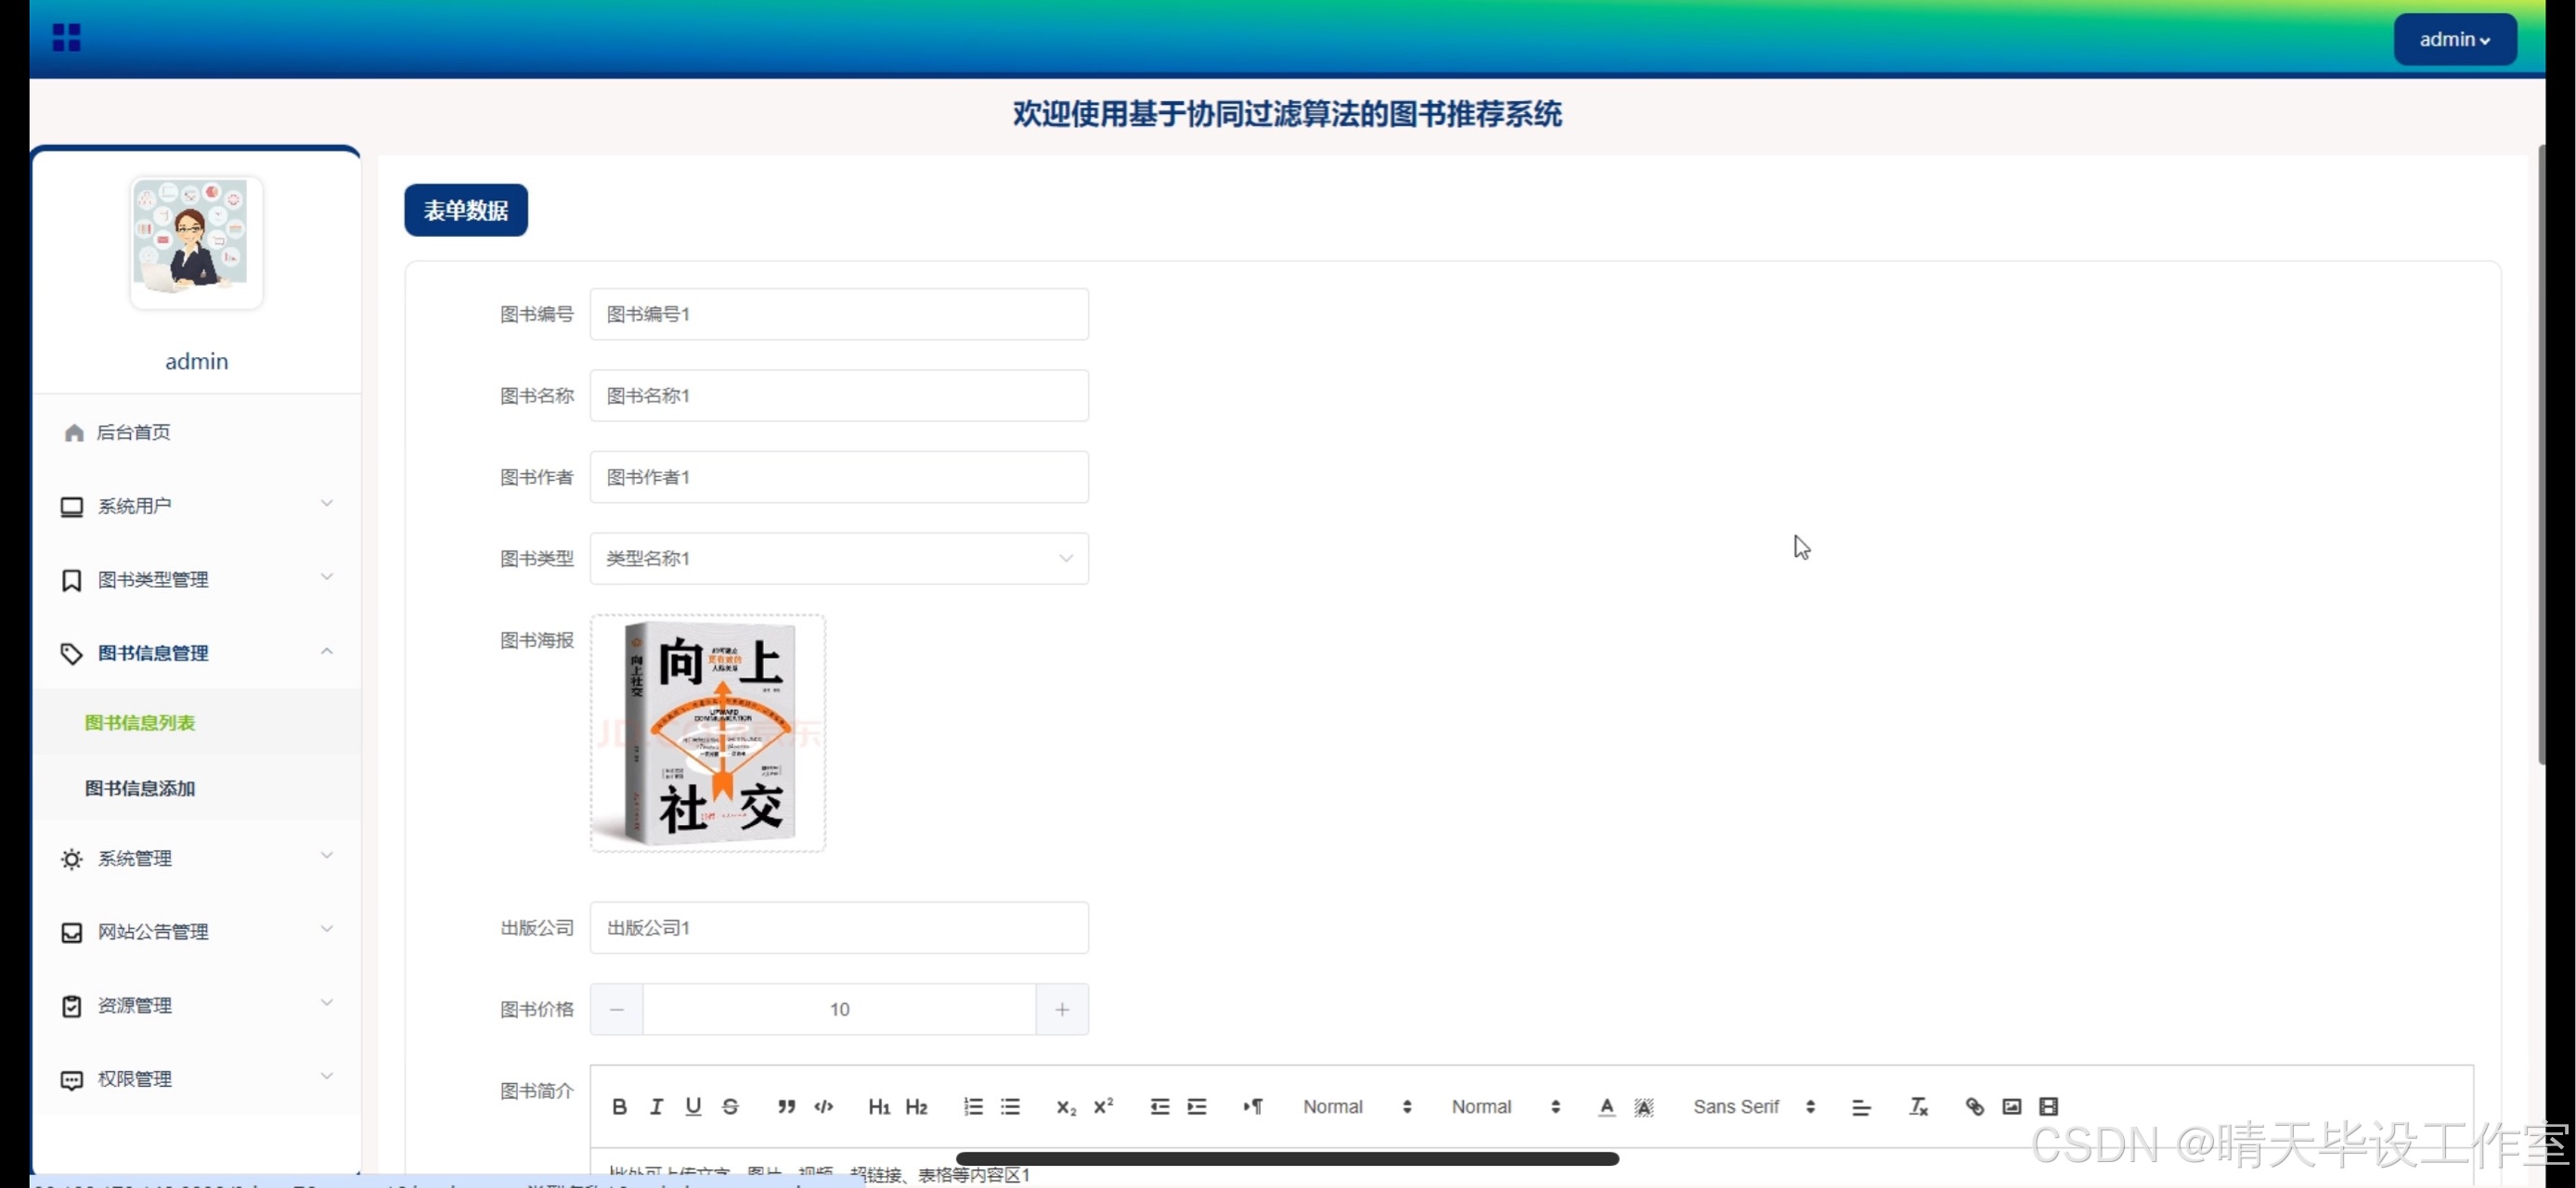The image size is (2576, 1188).
Task: Increase 图书价格 with plus button
Action: [x=1062, y=1009]
